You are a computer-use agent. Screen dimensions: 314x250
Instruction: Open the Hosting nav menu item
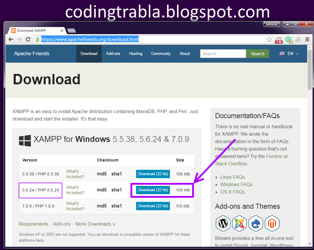[136, 53]
